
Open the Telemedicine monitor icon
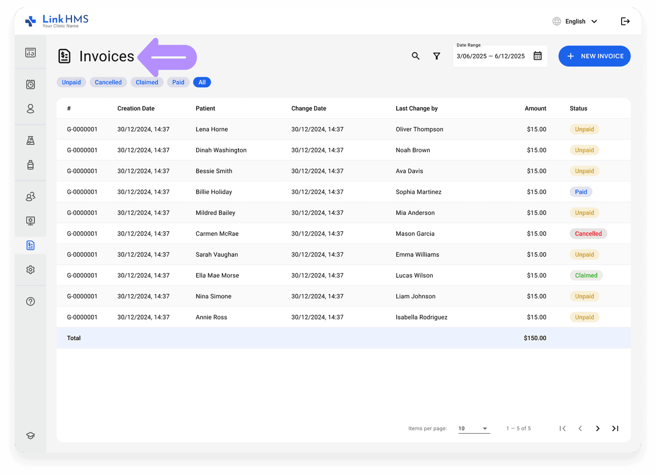30,220
